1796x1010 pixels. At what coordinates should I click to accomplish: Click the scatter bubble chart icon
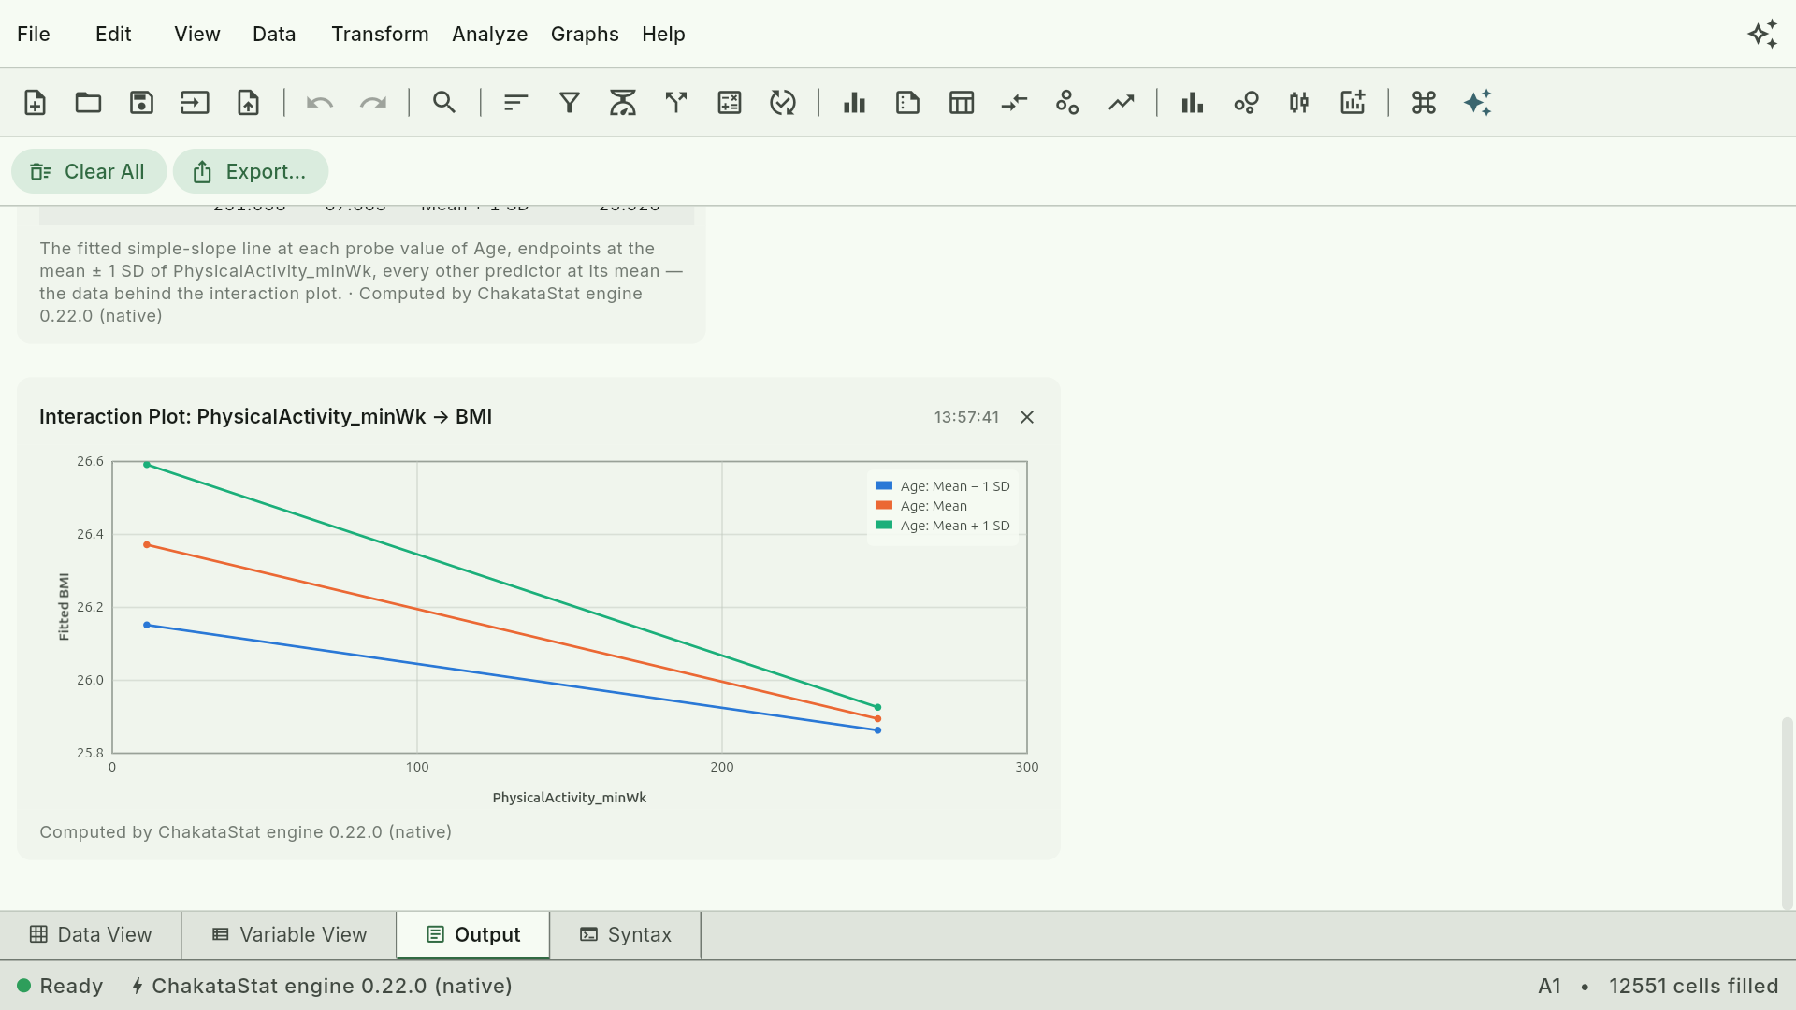(x=1246, y=103)
